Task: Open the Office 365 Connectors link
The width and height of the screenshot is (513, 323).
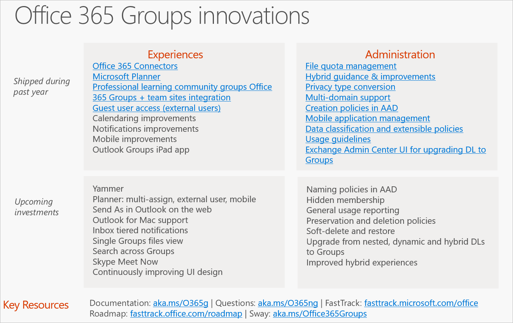Action: tap(135, 66)
